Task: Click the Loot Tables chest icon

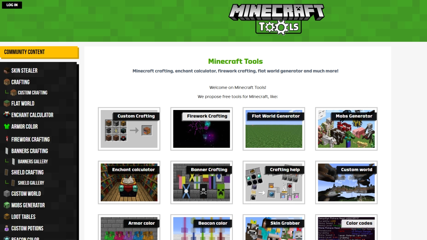Action: point(6,217)
